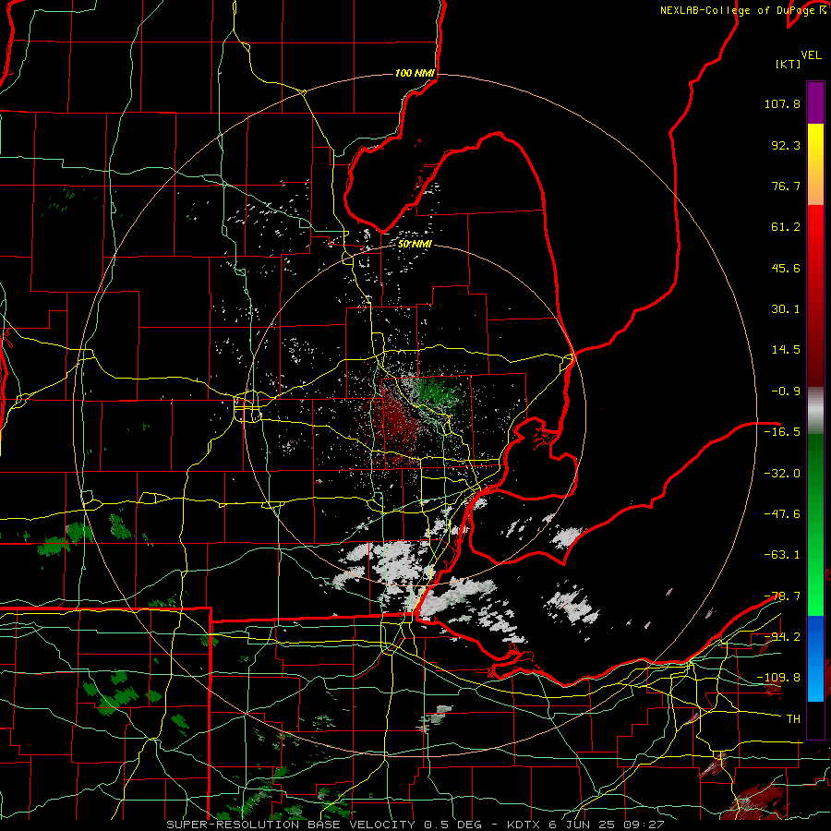Screen dimensions: 831x831
Task: Click the 76.7 velocity scale value
Action: coord(786,186)
